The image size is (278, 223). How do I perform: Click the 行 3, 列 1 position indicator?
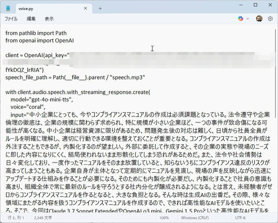click(15, 218)
